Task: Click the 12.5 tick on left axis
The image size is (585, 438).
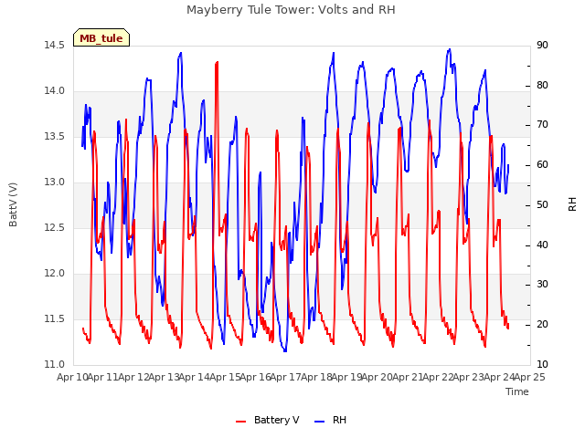Action: coord(55,227)
